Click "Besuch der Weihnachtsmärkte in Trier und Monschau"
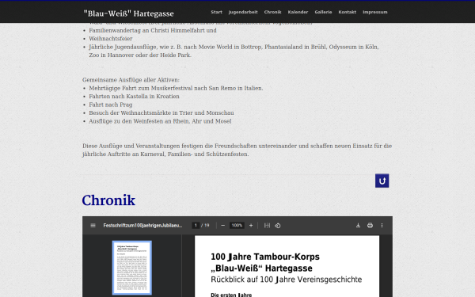This screenshot has height=297, width=475. point(161,112)
